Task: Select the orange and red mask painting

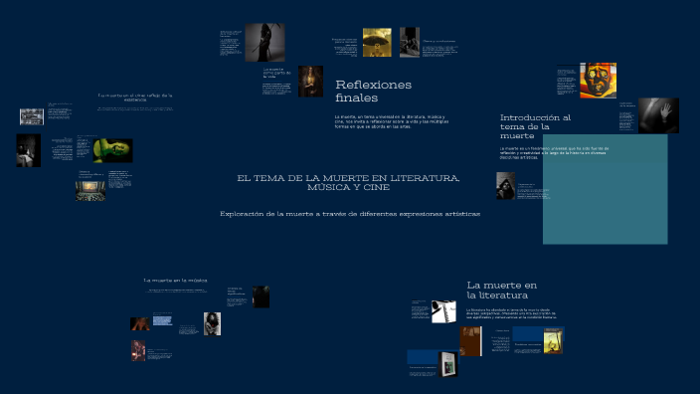Action: [x=599, y=81]
